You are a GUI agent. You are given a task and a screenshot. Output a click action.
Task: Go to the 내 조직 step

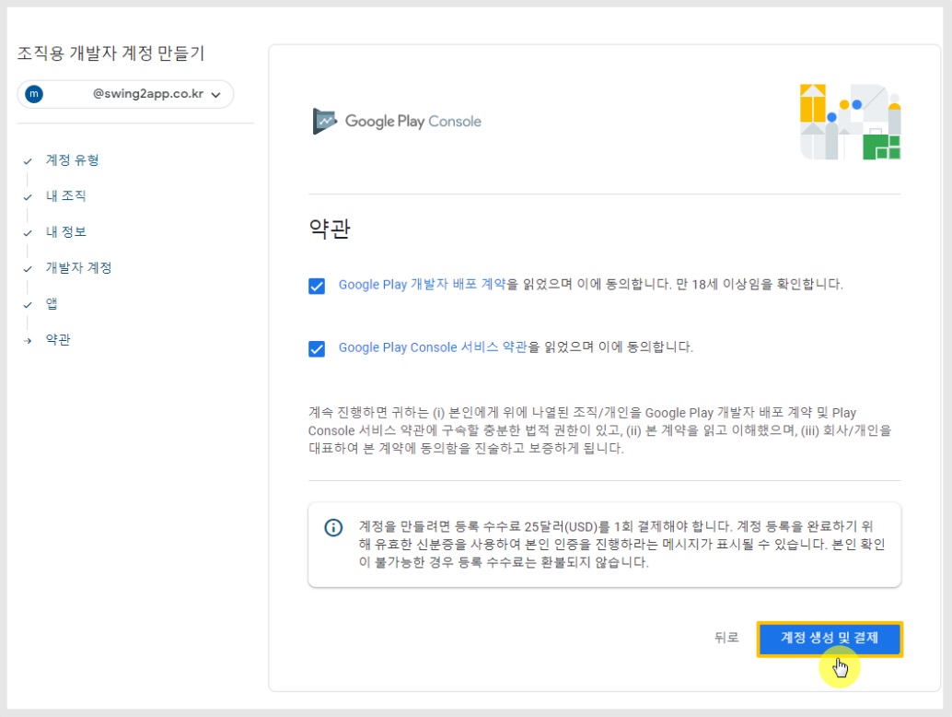65,195
